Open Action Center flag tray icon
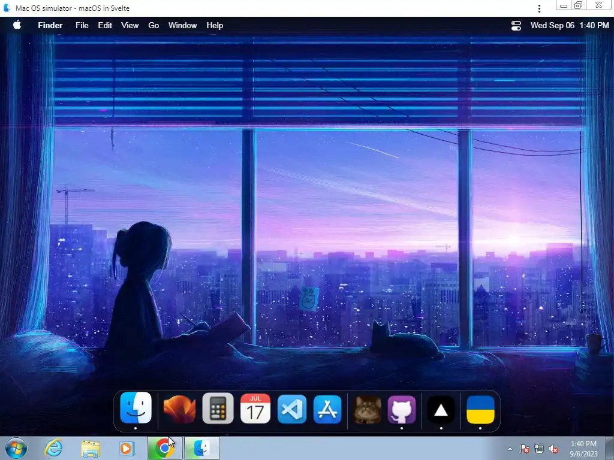 click(524, 449)
